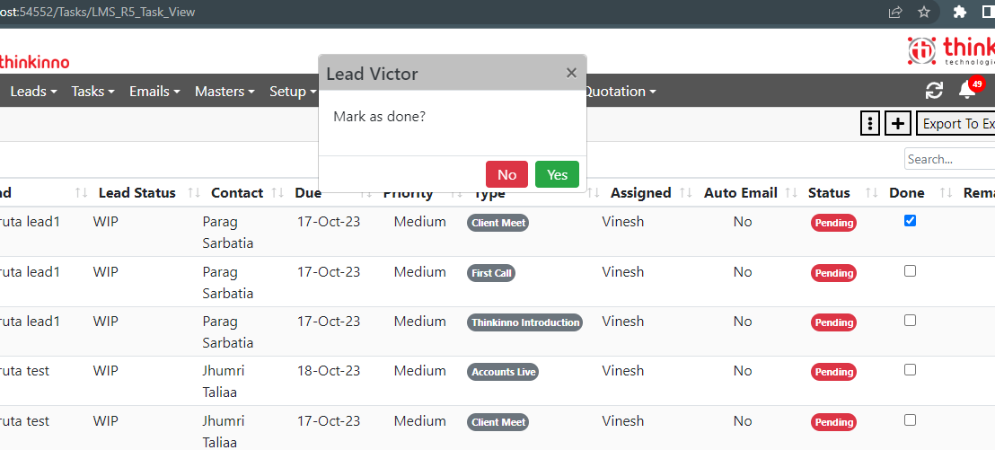This screenshot has width=995, height=450.
Task: Click the refresh sync icon
Action: 934,91
